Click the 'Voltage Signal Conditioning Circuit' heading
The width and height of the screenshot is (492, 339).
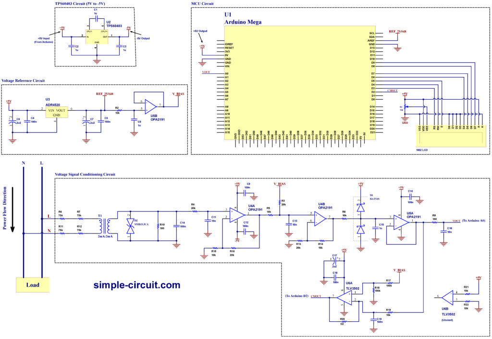[85, 174]
